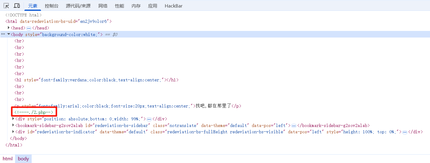The width and height of the screenshot is (430, 163).
Task: Expand the redeviation-bs-indicator div node
Action: (x=13, y=132)
